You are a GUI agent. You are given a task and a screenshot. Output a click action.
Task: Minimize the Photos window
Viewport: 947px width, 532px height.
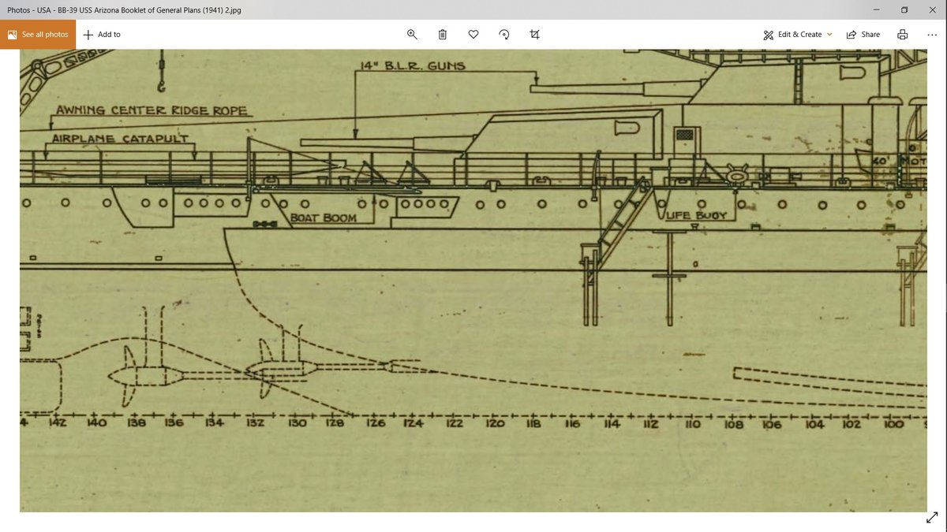(875, 9)
